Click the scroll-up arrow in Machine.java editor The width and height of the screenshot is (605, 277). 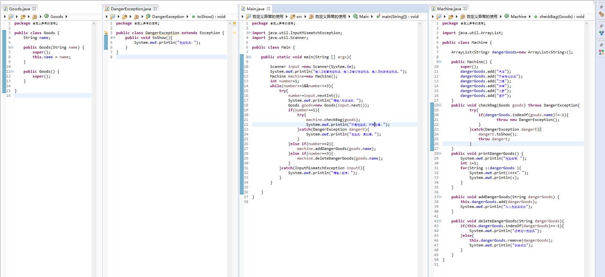586,23
